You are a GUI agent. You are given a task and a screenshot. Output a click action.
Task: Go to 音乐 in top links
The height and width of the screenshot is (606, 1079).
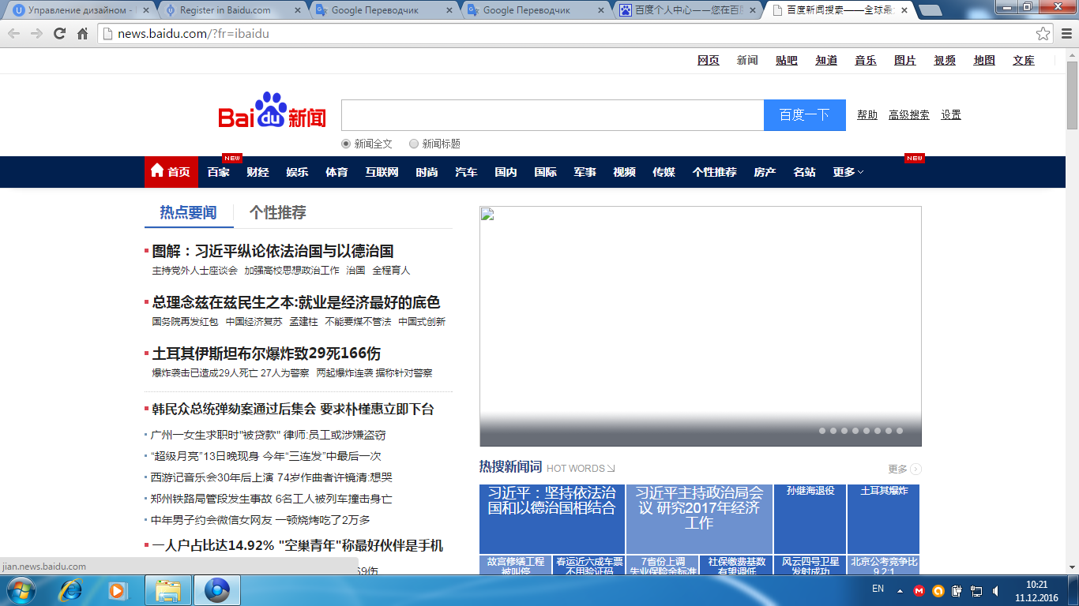866,60
